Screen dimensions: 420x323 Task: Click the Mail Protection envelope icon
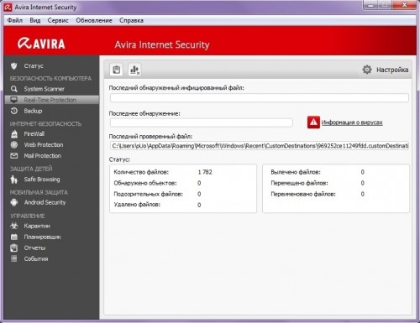tap(13, 156)
